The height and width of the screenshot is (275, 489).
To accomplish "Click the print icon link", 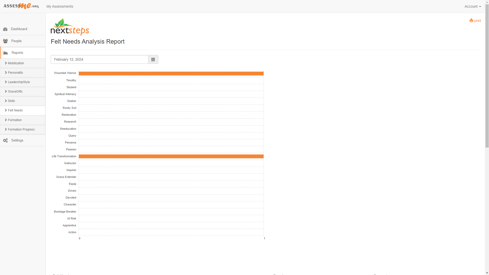I will point(475,21).
